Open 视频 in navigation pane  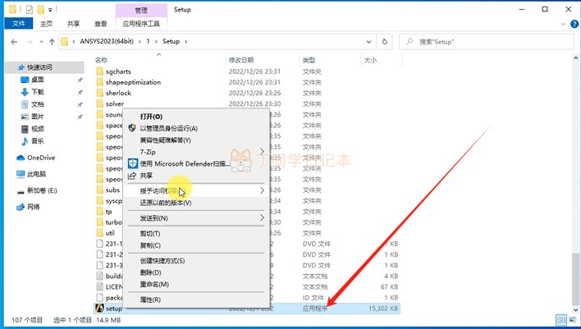(x=38, y=129)
